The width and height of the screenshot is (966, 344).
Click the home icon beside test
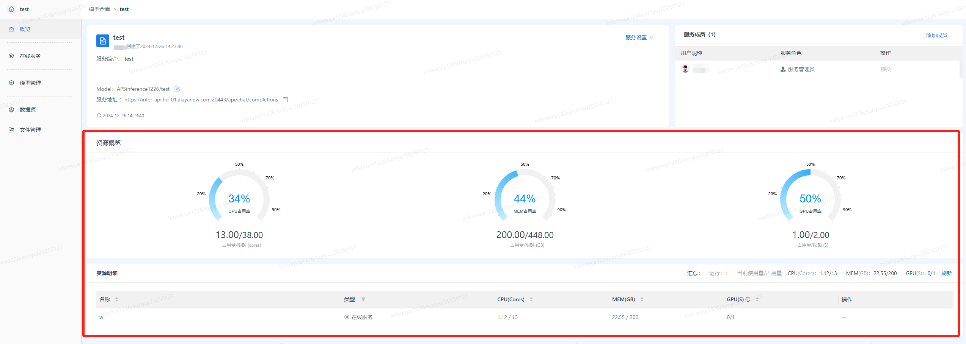click(x=11, y=9)
